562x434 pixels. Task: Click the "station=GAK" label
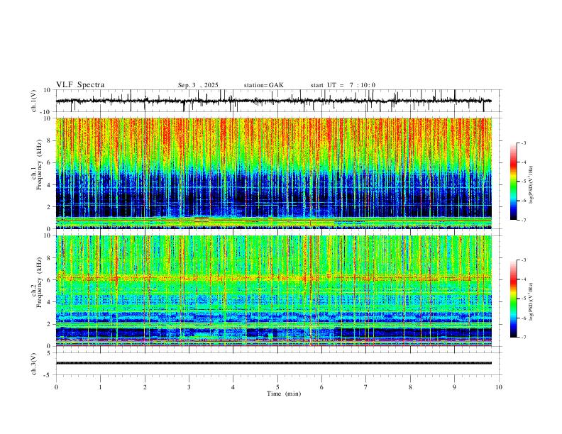263,85
